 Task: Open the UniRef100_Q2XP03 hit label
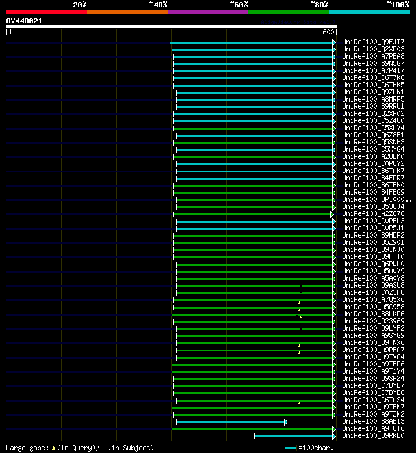373,49
